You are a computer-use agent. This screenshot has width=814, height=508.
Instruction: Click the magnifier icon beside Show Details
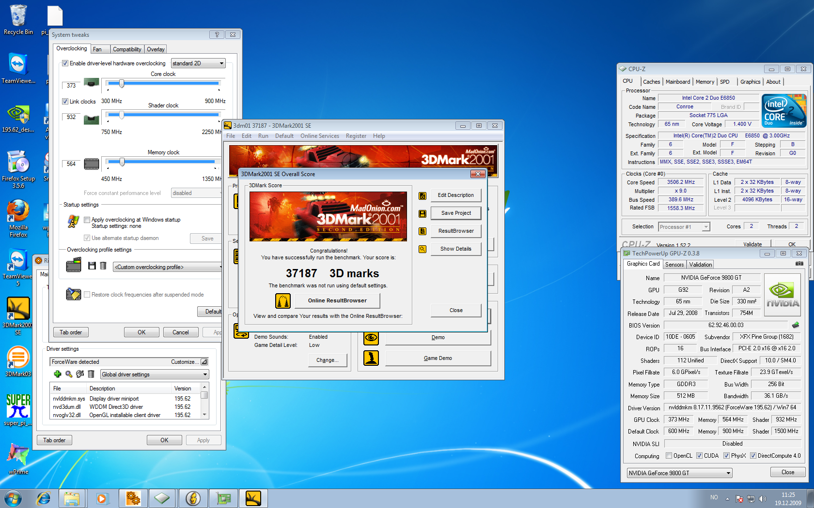pos(423,249)
